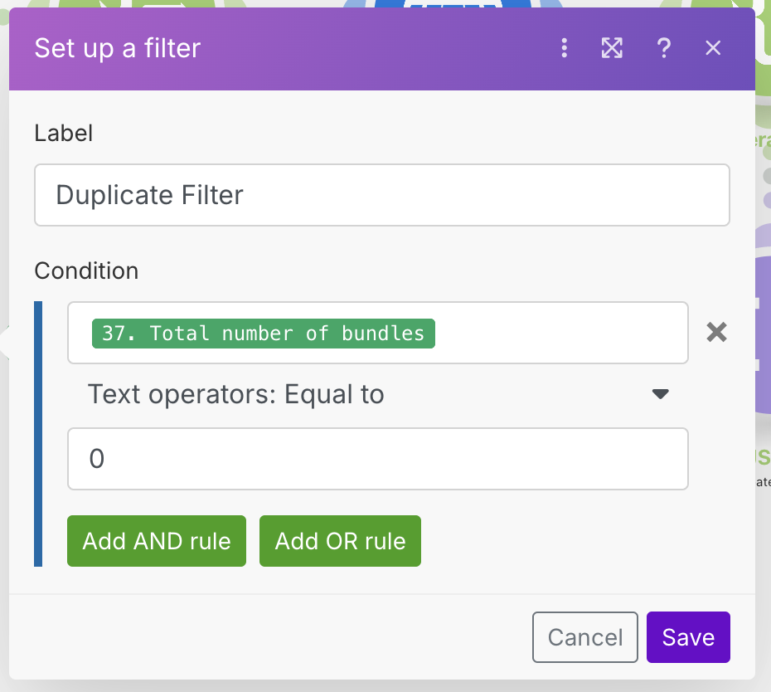
Task: Click the blue condition group indicator bar
Action: click(36, 431)
